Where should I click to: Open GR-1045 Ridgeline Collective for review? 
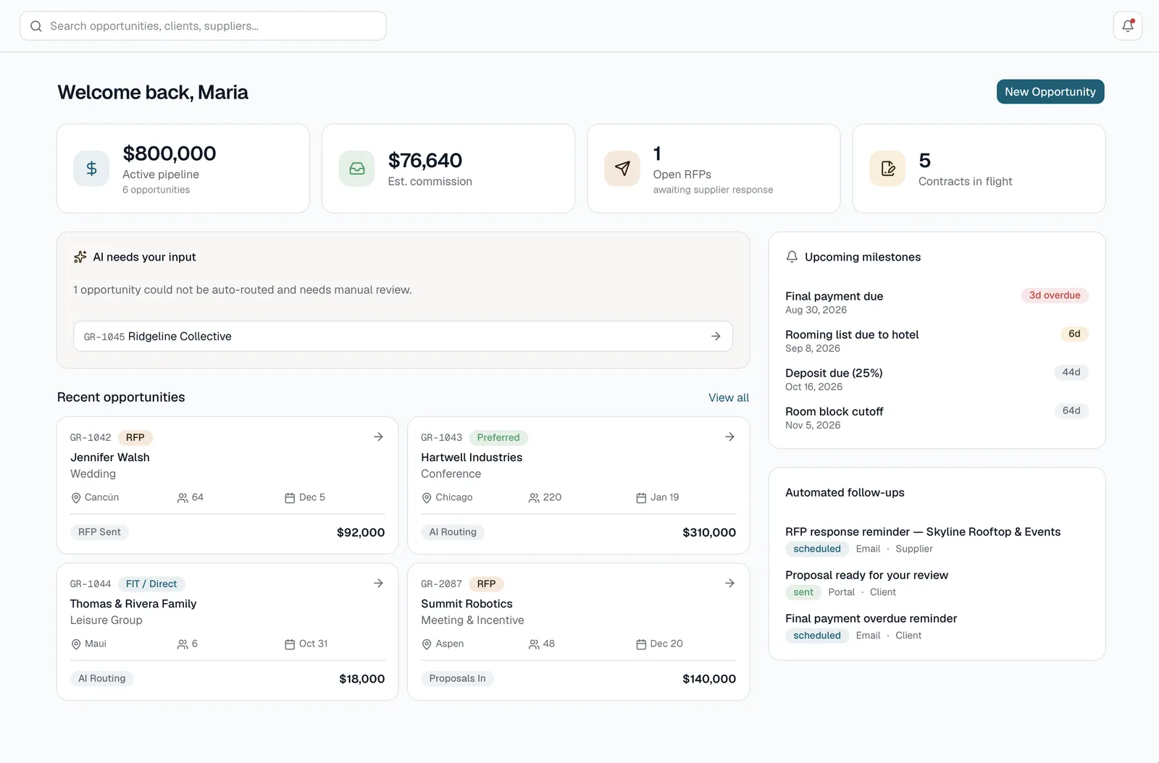[403, 337]
